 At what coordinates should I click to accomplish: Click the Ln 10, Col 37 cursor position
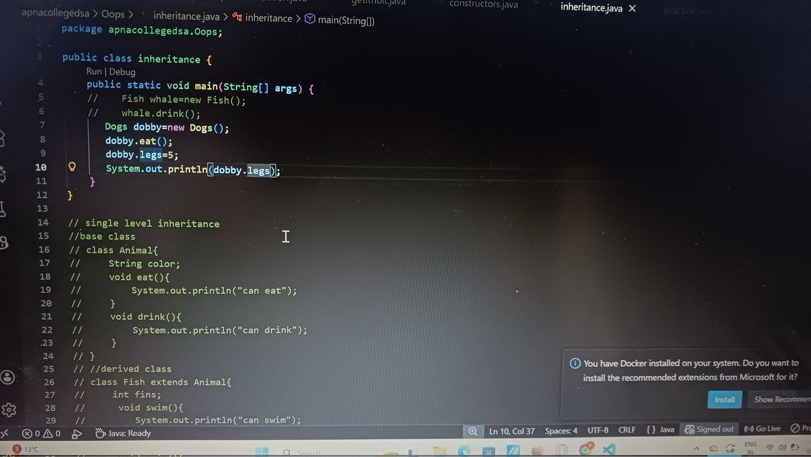pos(512,431)
